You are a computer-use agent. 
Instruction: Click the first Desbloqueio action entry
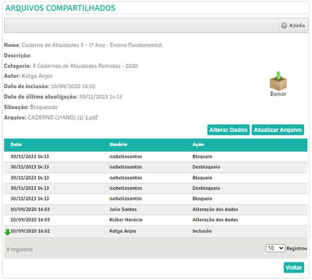[x=206, y=167]
